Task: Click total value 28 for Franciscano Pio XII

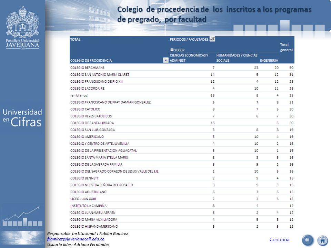Action: pos(291,81)
